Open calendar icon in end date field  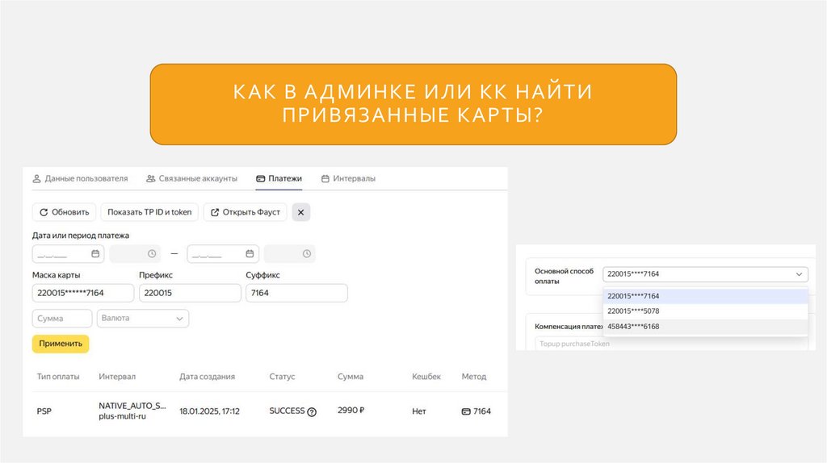pyautogui.click(x=250, y=254)
